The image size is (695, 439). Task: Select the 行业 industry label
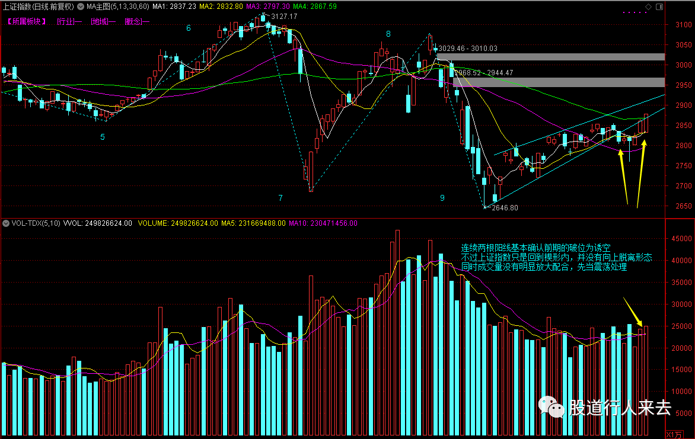click(x=69, y=21)
